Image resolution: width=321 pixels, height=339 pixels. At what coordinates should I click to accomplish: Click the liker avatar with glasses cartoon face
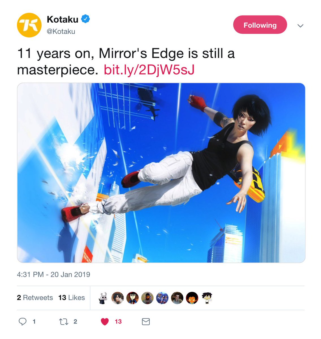133,298
